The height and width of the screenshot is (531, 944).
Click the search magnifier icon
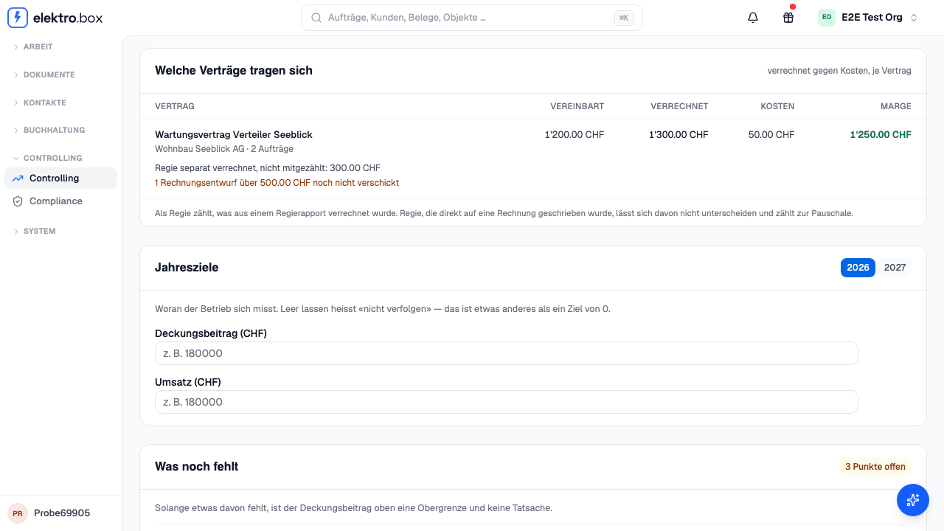pyautogui.click(x=316, y=18)
